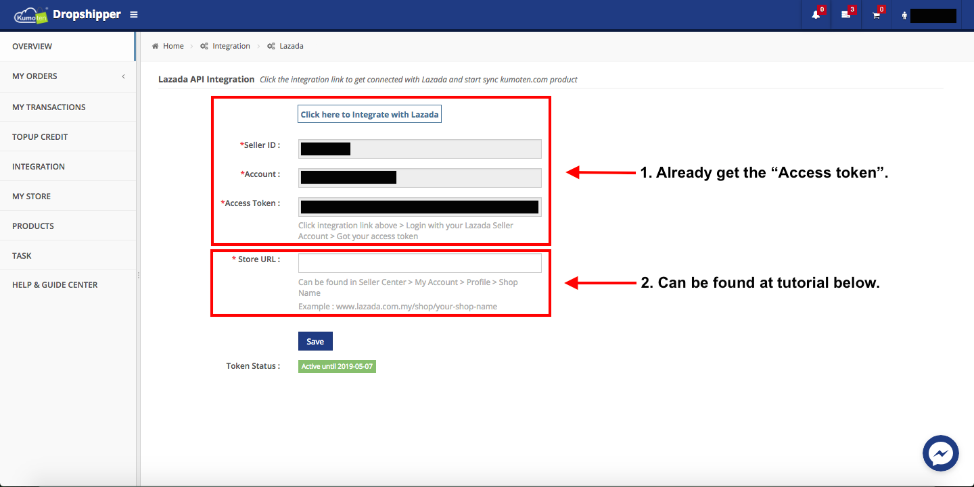
Task: Click the Save button
Action: pos(315,341)
